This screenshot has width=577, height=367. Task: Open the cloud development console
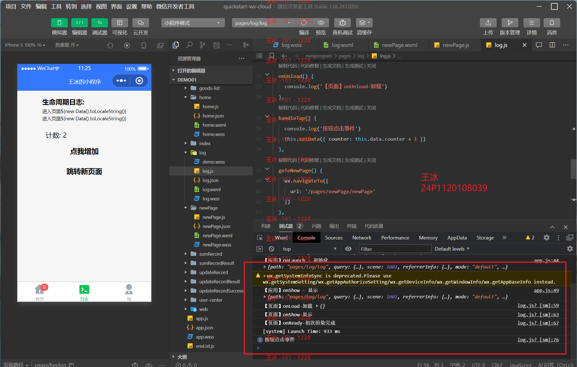tap(140, 23)
